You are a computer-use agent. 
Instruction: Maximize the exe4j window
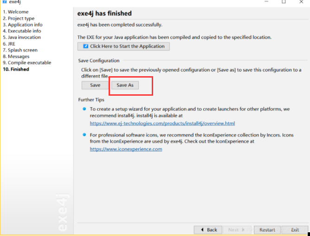pyautogui.click(x=284, y=2)
